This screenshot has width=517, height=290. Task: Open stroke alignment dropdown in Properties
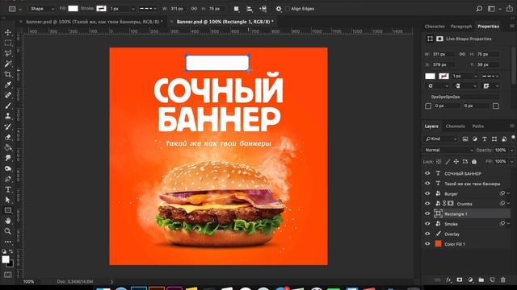point(439,86)
